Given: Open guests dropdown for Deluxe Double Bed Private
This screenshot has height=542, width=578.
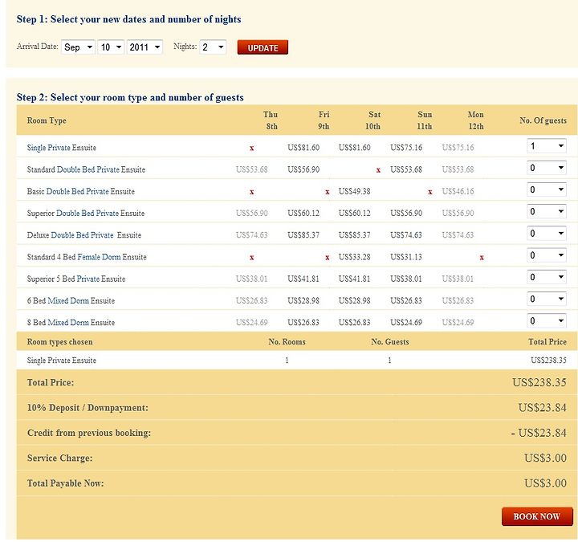Looking at the screenshot, I should 547,233.
